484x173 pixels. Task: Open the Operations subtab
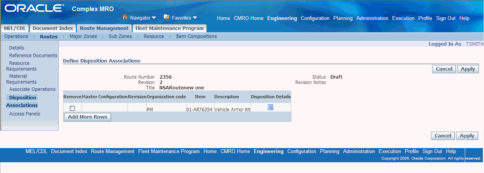point(16,36)
